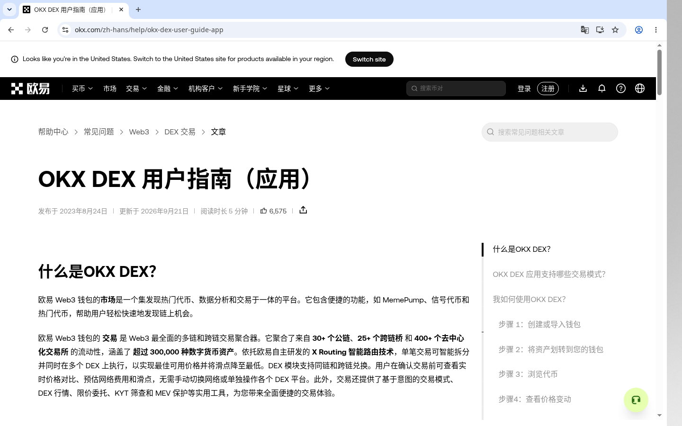Expand the 更多 dropdown menu
This screenshot has width=682, height=426.
[319, 89]
